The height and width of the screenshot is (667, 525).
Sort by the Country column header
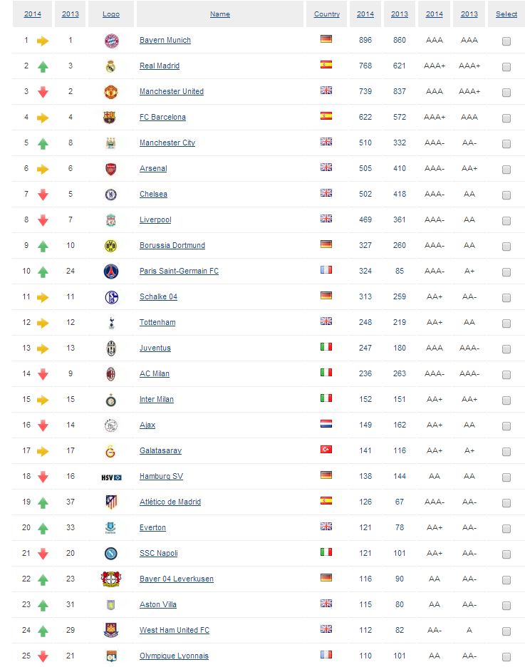pyautogui.click(x=326, y=14)
